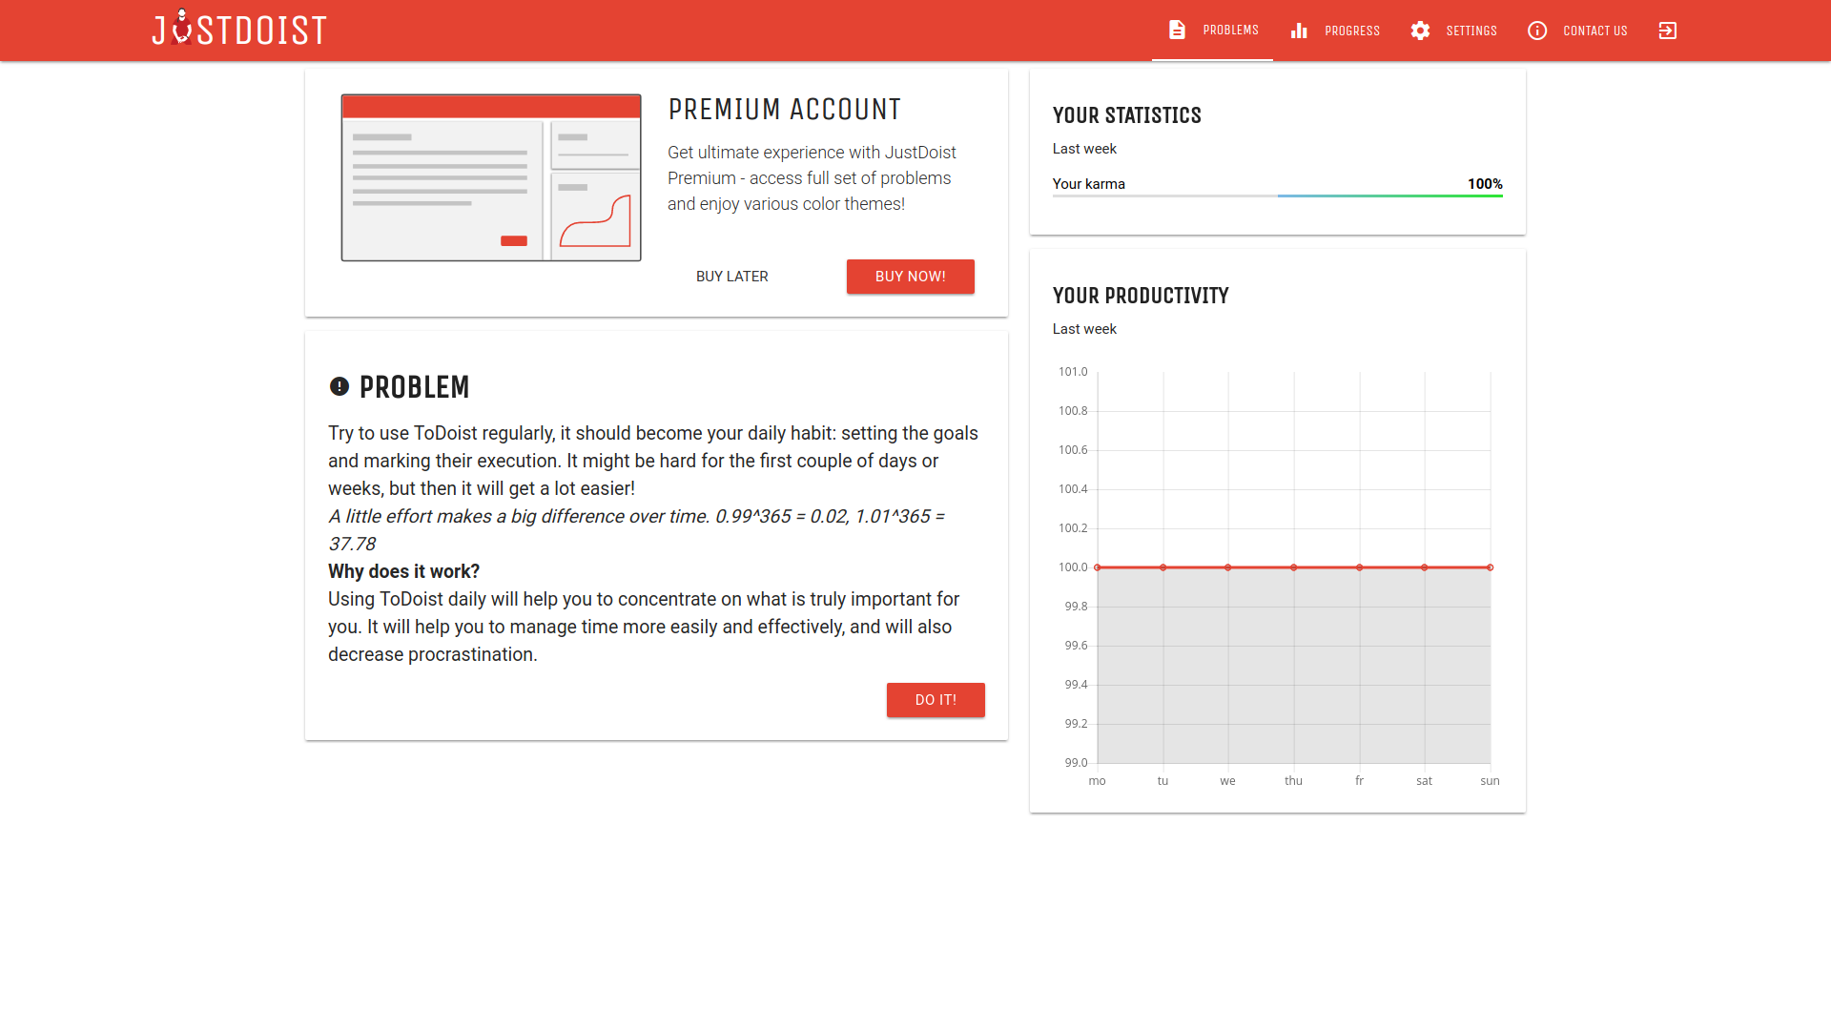The image size is (1831, 1030).
Task: Open the Problems tab
Action: [x=1230, y=31]
